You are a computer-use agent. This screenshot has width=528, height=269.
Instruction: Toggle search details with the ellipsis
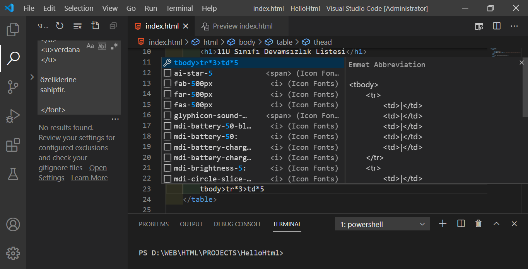(115, 119)
